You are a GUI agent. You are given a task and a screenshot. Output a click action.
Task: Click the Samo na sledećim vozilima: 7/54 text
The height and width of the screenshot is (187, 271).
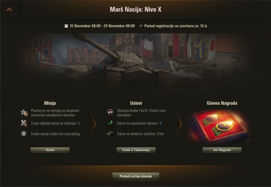(140, 134)
